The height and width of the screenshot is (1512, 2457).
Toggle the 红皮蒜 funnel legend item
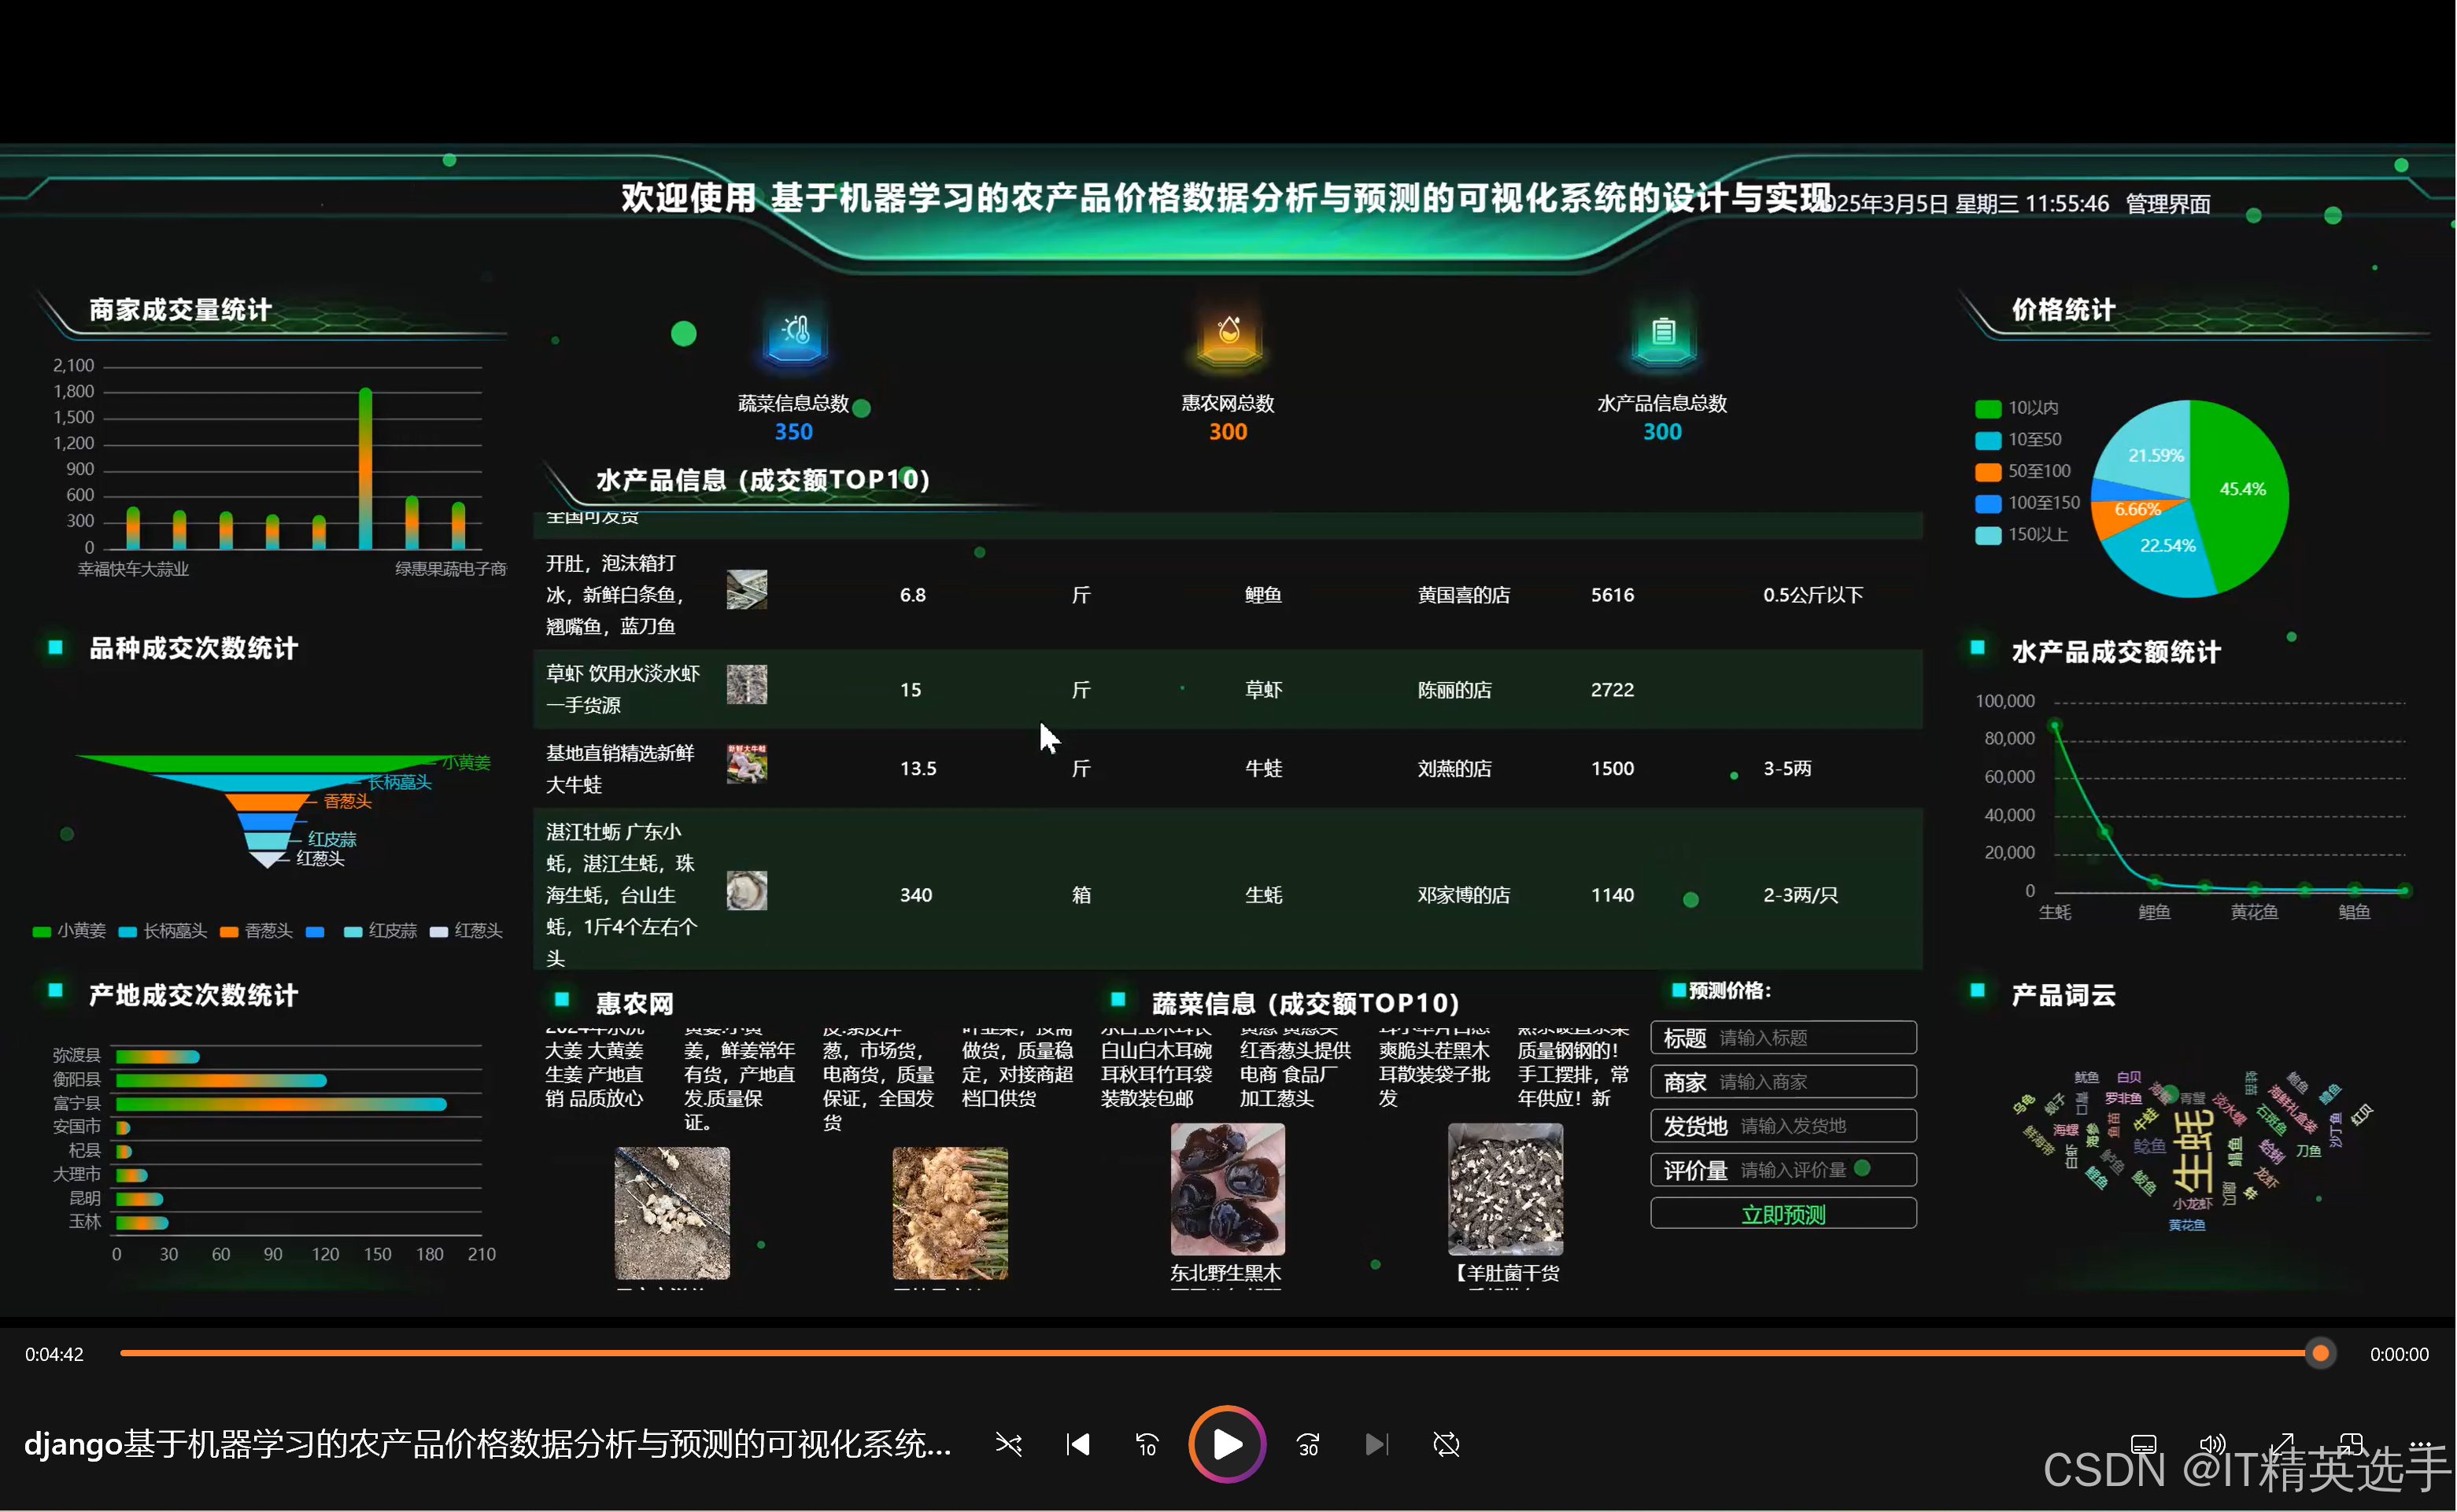click(380, 931)
